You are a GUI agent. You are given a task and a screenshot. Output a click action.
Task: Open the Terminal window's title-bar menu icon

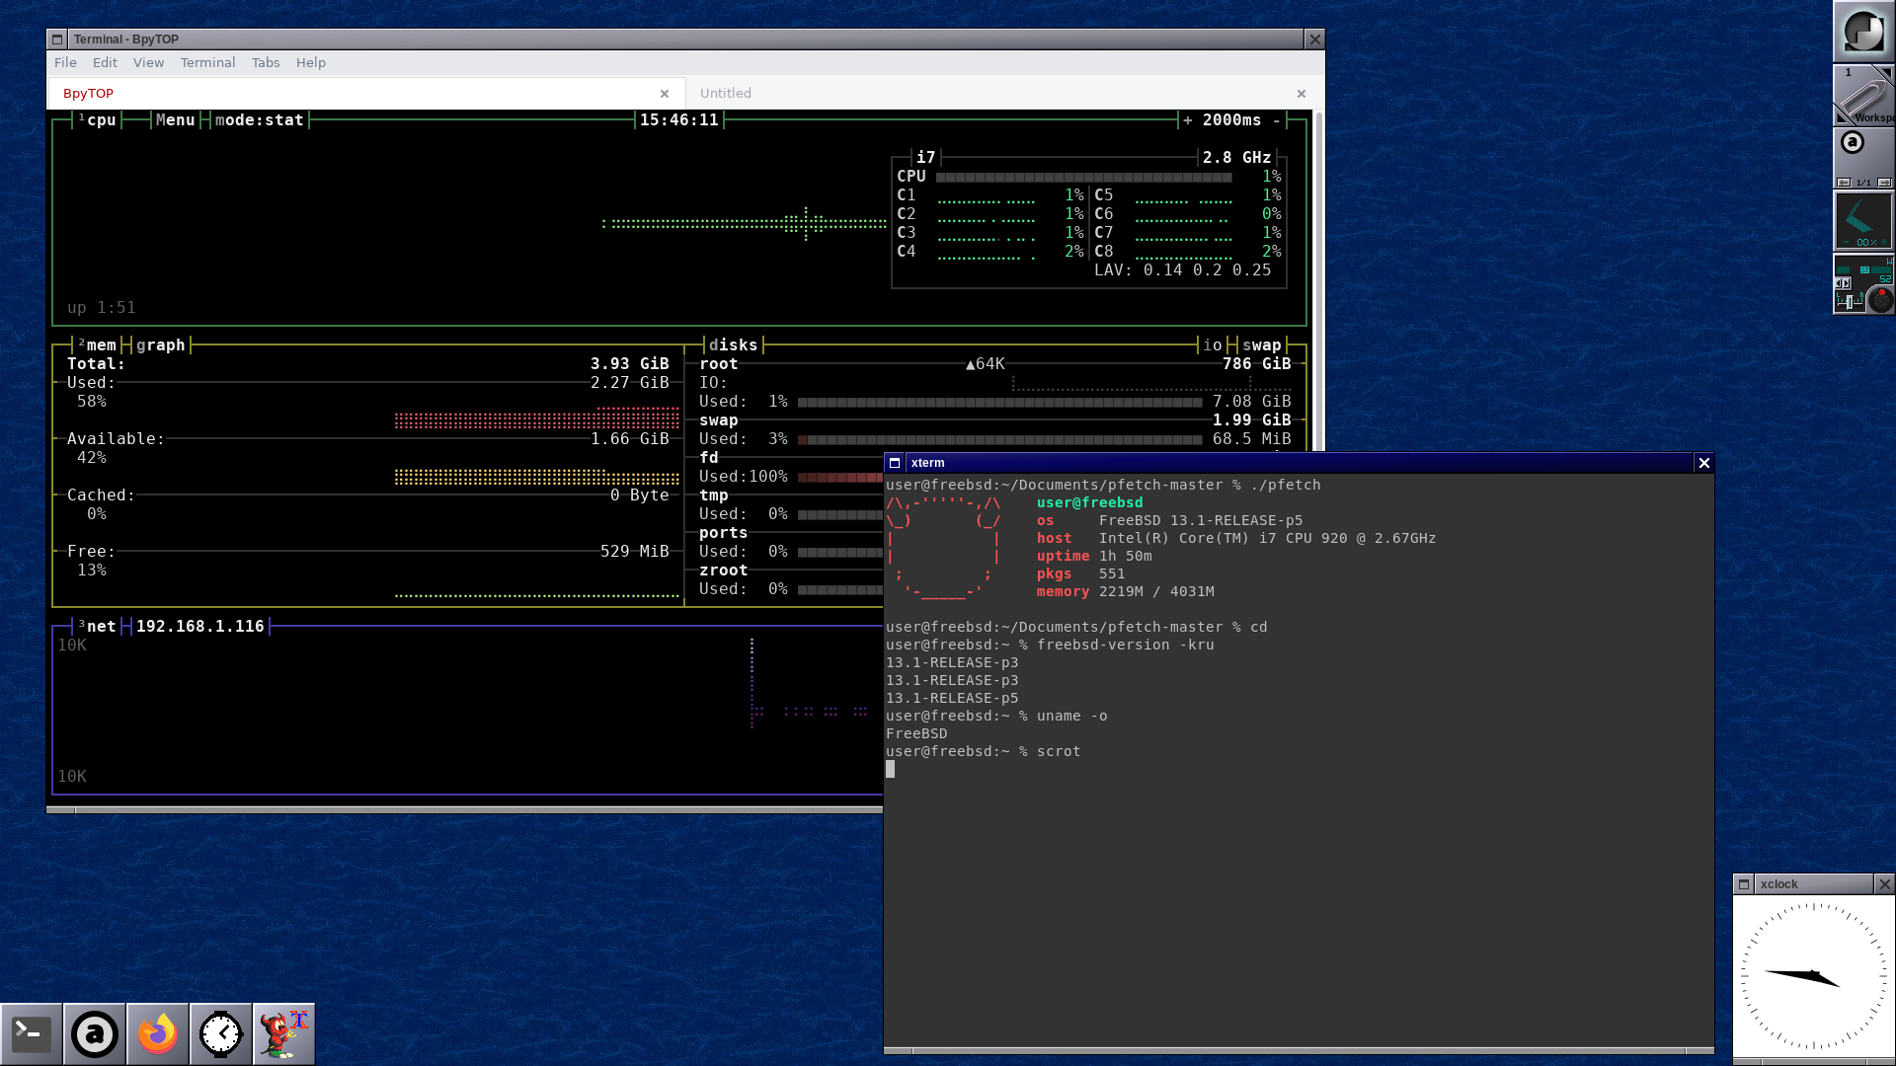point(57,39)
